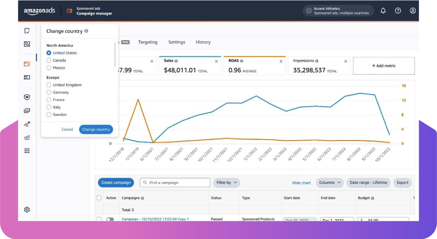The width and height of the screenshot is (437, 239).
Task: Open the Accent Athletics account switcher
Action: click(338, 10)
